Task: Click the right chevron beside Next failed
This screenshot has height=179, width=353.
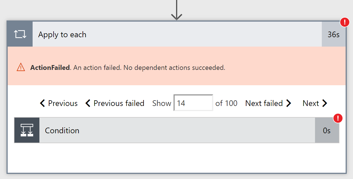Action: click(289, 103)
